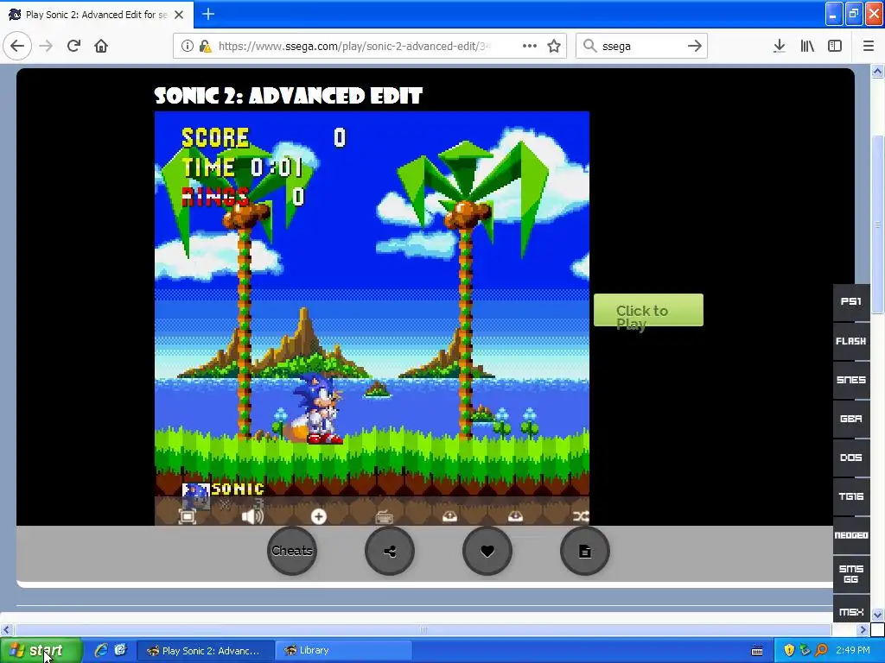Click the lock warning icon in address bar
This screenshot has width=885, height=663.
coord(206,47)
